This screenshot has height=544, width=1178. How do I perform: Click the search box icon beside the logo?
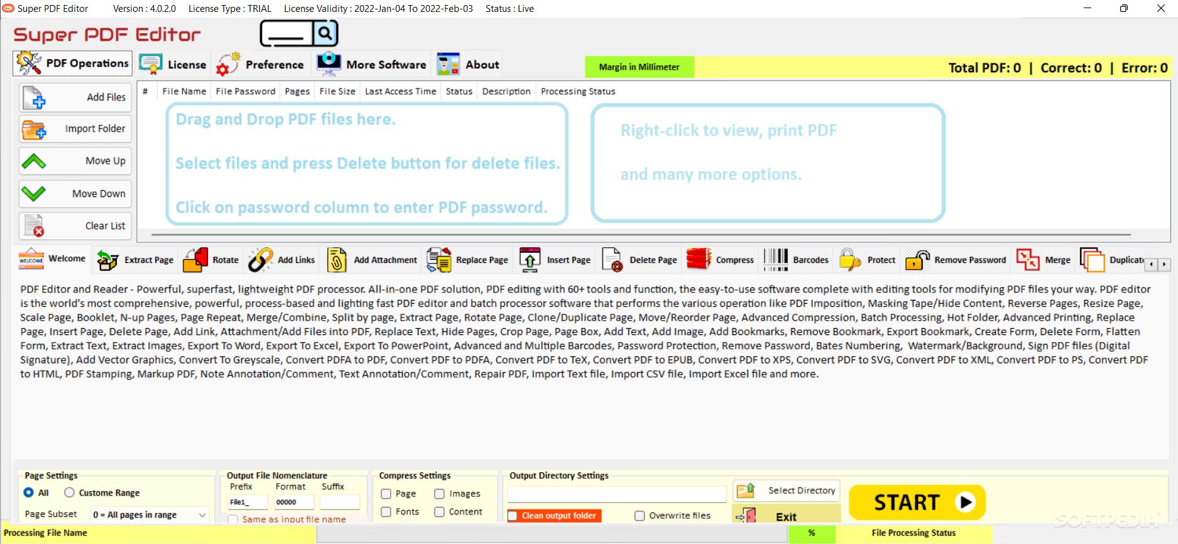pos(299,33)
